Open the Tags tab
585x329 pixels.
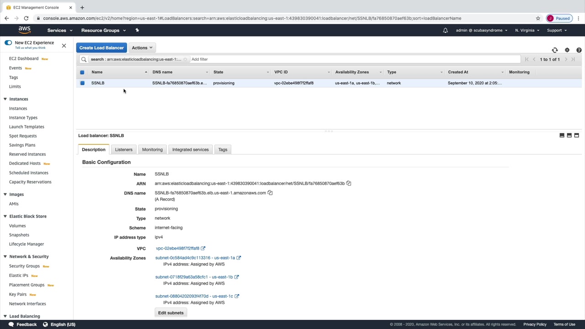pos(223,150)
